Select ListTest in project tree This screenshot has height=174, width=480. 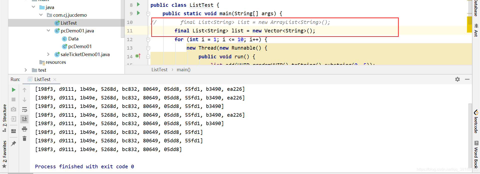(66, 23)
